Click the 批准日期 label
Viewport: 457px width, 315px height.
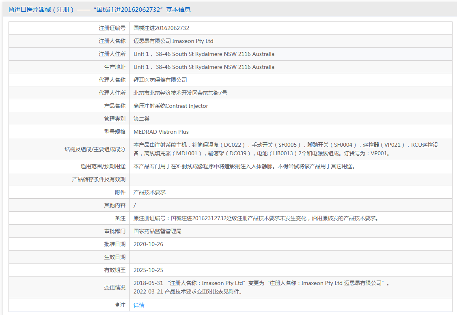[x=114, y=244]
